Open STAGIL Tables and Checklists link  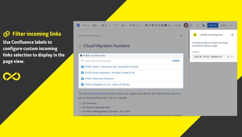pos(99,78)
